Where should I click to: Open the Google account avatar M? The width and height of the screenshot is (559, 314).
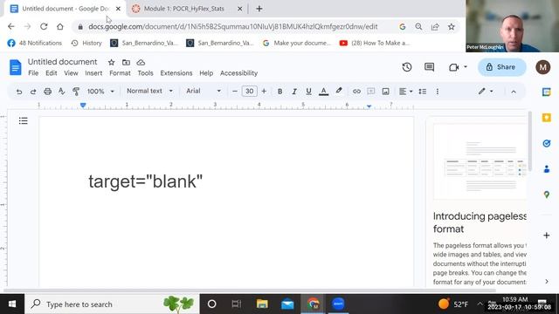coord(542,67)
